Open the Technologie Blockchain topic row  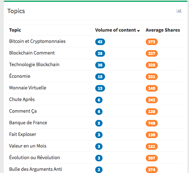34,65
